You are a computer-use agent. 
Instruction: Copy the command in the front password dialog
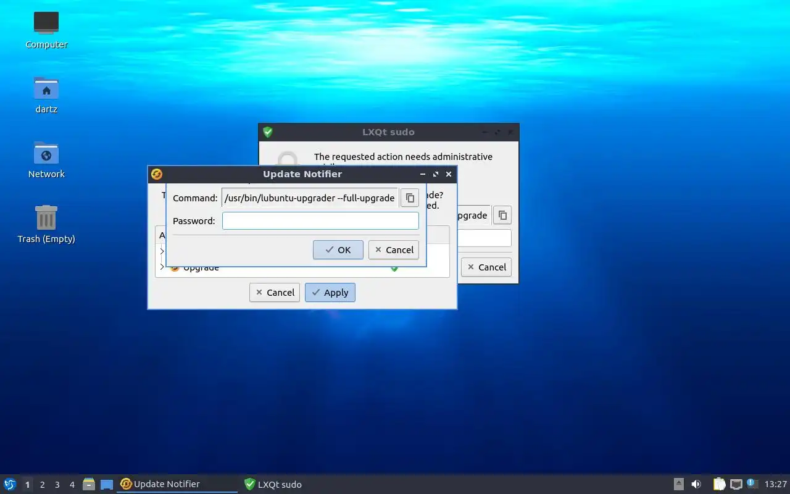410,198
